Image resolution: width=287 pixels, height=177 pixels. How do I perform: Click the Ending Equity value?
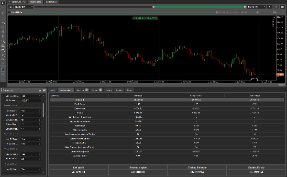point(256,172)
